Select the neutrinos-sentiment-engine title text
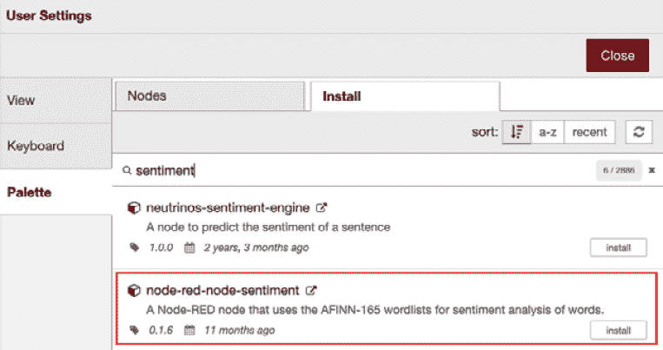 (228, 208)
